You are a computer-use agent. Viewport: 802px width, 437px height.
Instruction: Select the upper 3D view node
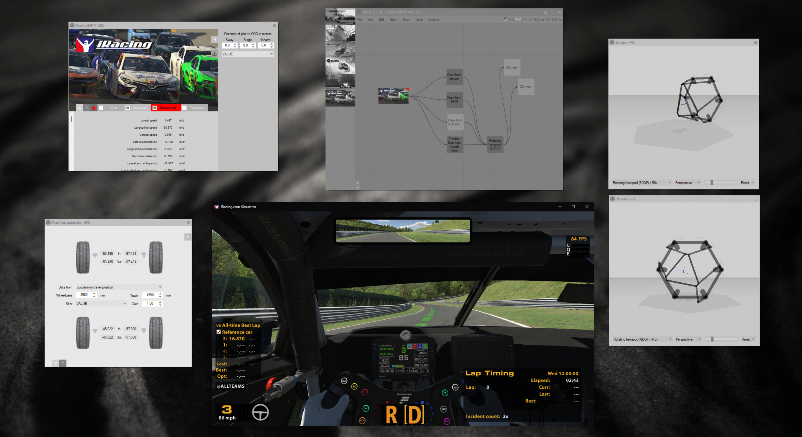(512, 67)
